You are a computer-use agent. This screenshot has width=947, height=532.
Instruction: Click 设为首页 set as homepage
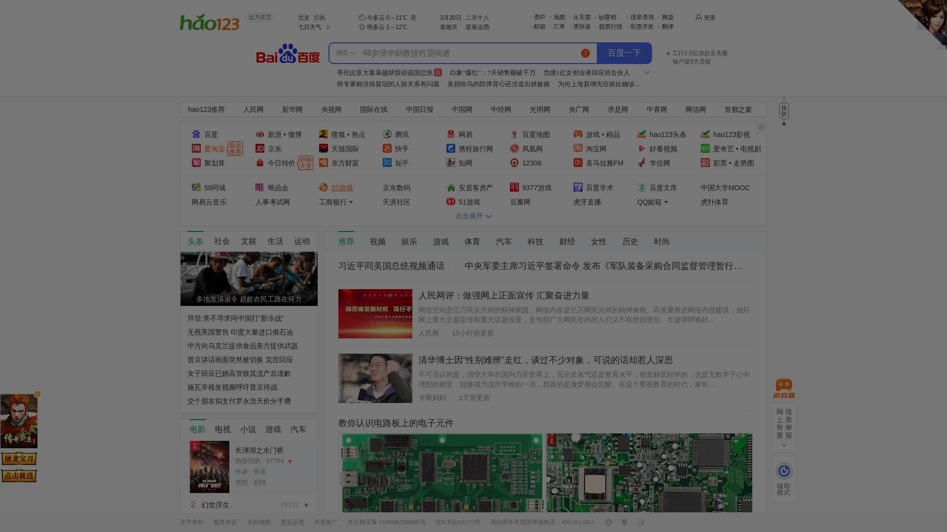click(x=260, y=18)
